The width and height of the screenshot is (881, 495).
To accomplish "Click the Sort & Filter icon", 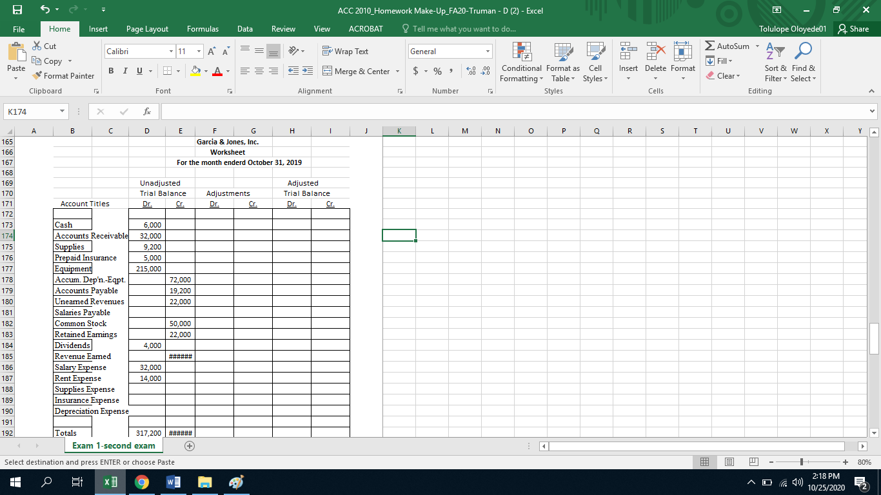I will (775, 53).
